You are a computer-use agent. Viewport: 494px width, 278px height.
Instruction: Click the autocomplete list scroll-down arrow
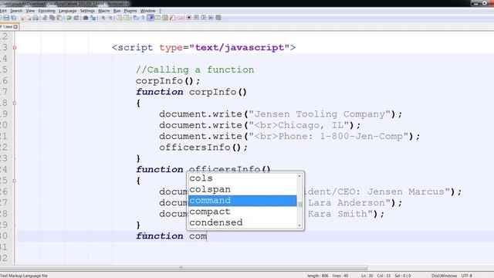299,225
